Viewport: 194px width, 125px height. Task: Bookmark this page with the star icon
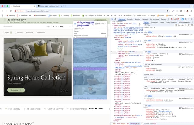(x=167, y=11)
